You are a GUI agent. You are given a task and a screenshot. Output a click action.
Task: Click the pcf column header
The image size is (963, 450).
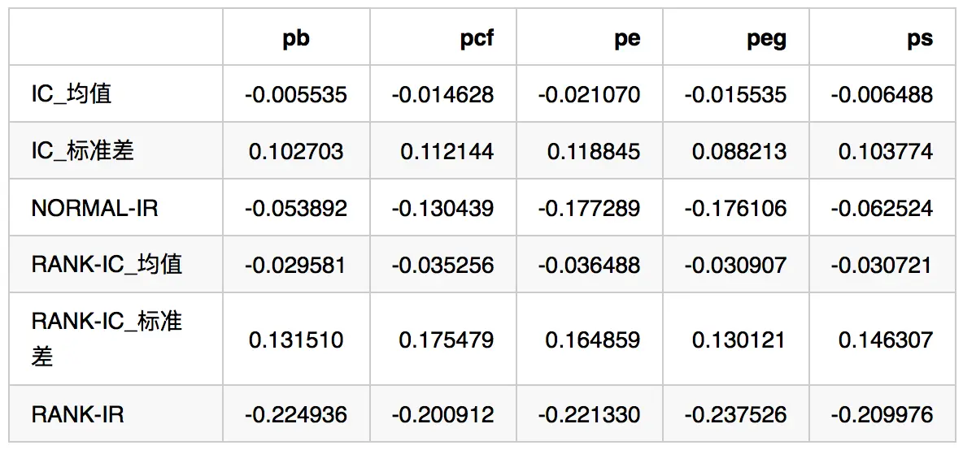477,38
